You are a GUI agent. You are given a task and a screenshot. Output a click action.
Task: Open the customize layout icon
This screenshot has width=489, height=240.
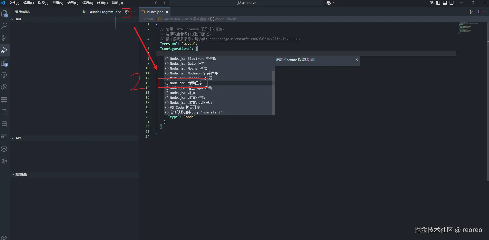pos(432,3)
